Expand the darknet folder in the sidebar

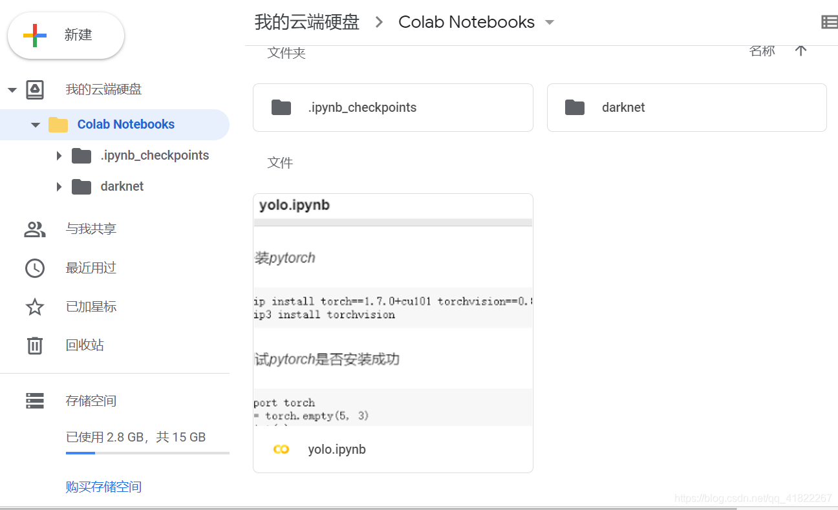point(59,187)
